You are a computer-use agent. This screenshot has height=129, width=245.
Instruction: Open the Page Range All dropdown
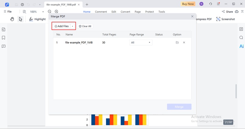tap(141, 43)
